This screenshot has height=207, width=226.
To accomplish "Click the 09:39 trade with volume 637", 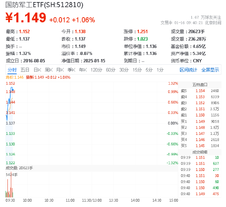I will (x=200, y=164).
